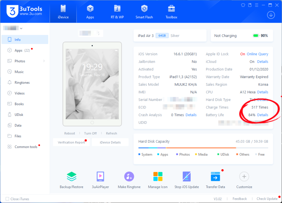Click the System legend color square
This screenshot has height=203, width=282.
[x=139, y=154]
